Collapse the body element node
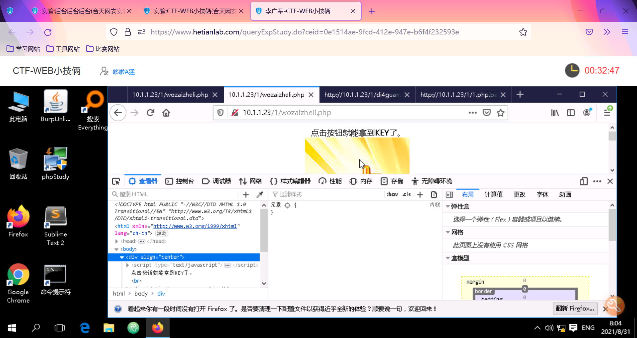This screenshot has height=338, width=637. 116,249
